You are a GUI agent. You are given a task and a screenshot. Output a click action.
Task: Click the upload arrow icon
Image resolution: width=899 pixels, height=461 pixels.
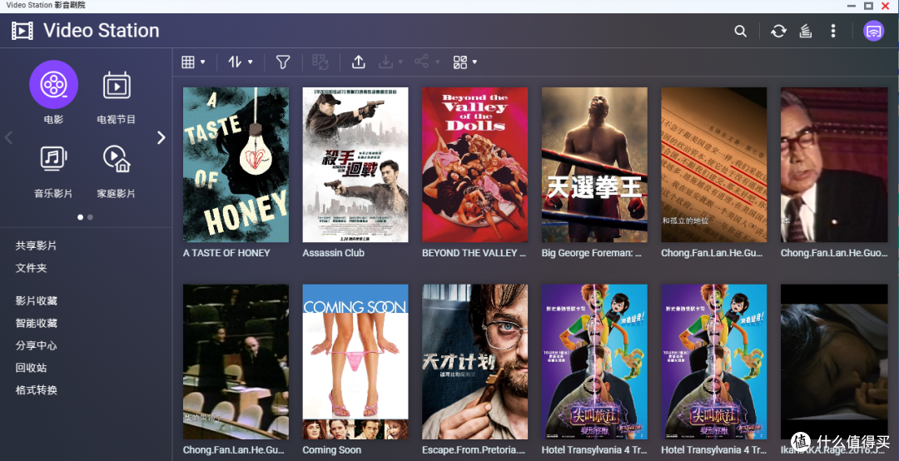[358, 62]
